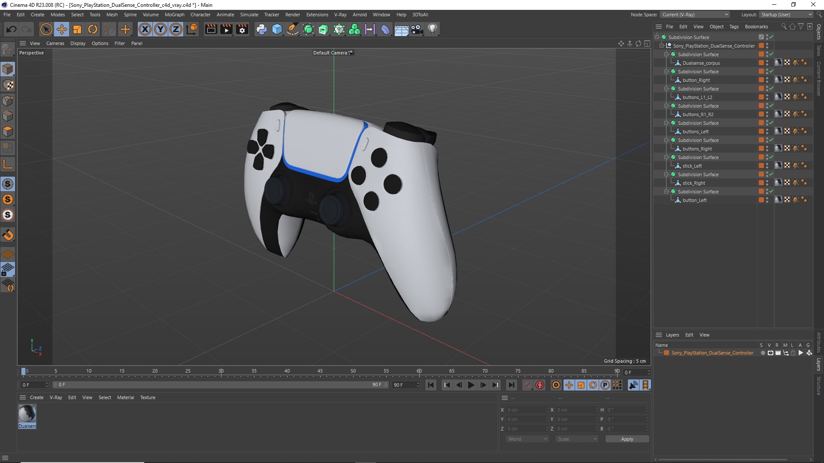Switch to Model mode in left toolbar
This screenshot has width=824, height=463.
pyautogui.click(x=8, y=69)
